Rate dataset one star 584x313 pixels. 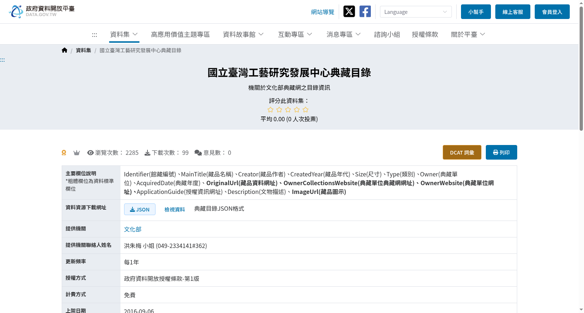[x=270, y=110]
